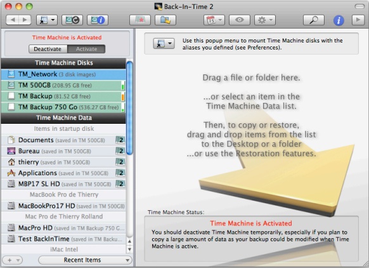
Task: Open the Recent Items popup menu
Action: tap(85, 260)
